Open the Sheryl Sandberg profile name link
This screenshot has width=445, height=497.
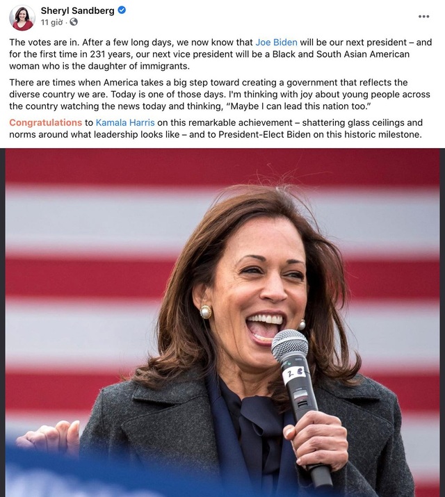(x=77, y=10)
